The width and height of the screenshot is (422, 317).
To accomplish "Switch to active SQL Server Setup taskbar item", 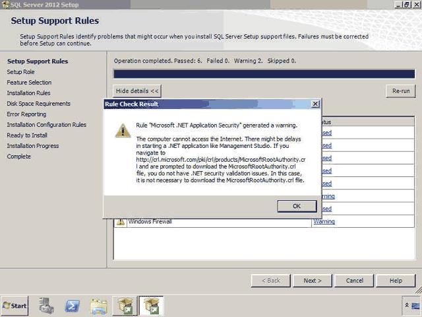I will coord(151,306).
